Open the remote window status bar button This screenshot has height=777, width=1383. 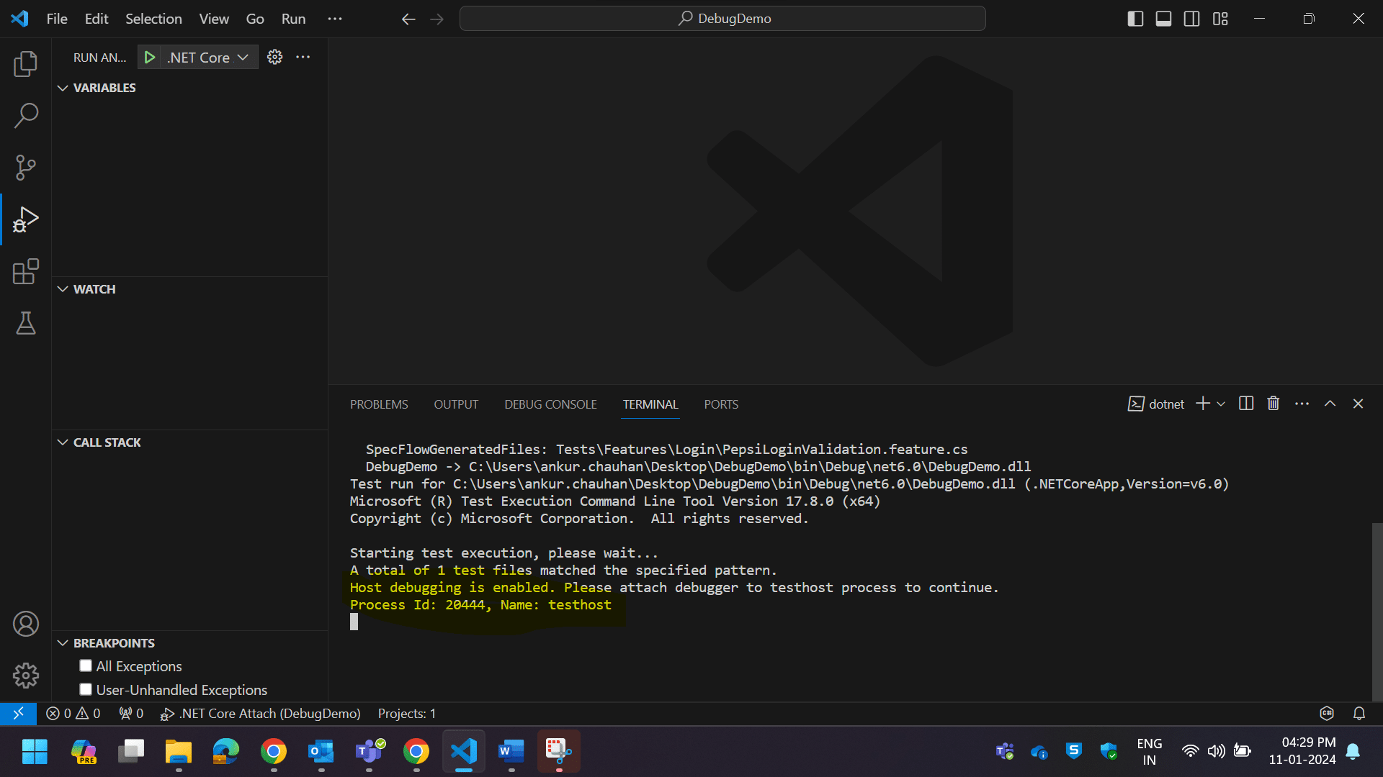19,713
